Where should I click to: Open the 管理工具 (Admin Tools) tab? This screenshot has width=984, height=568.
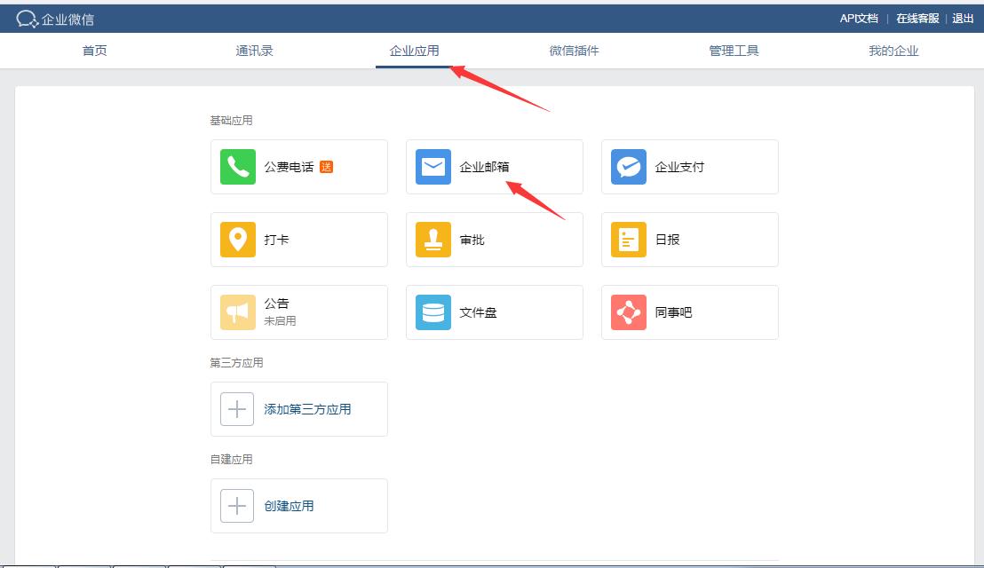tap(734, 51)
